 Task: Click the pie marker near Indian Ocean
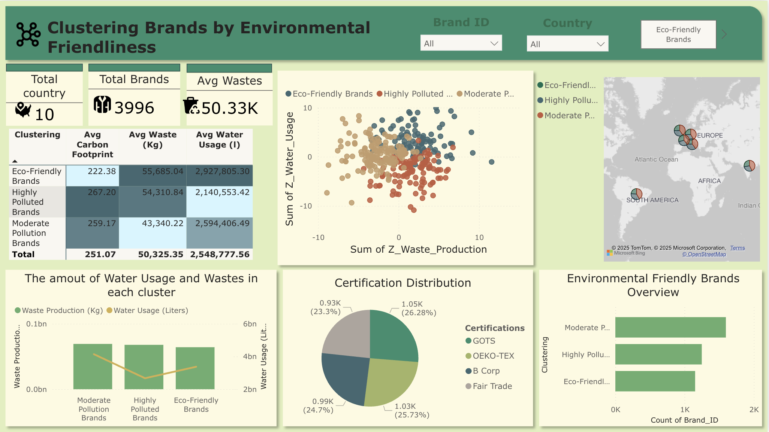pyautogui.click(x=749, y=165)
